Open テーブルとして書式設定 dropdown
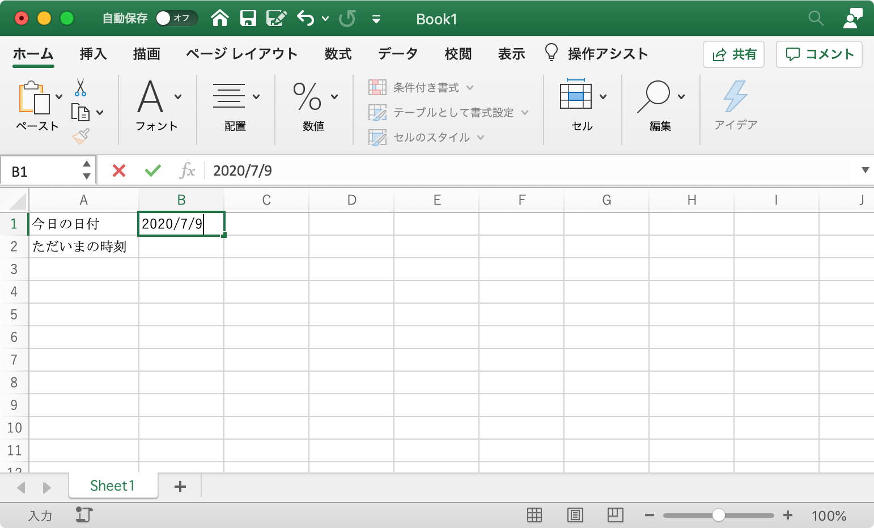874x528 pixels. [448, 112]
